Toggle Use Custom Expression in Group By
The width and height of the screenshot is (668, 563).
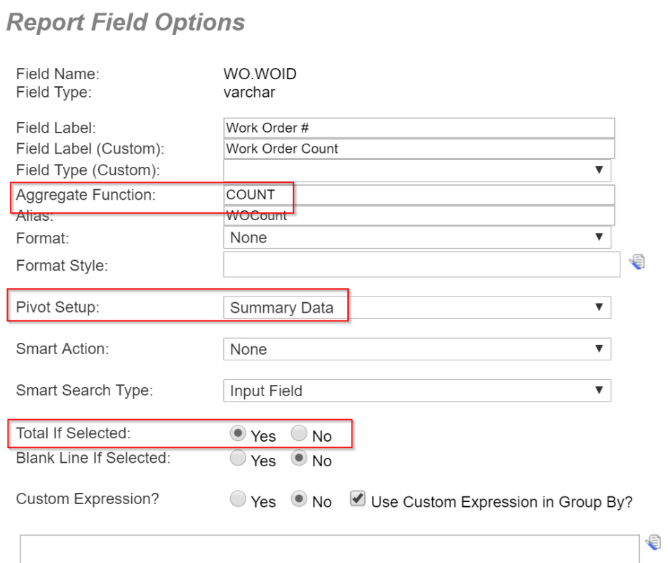coord(358,499)
